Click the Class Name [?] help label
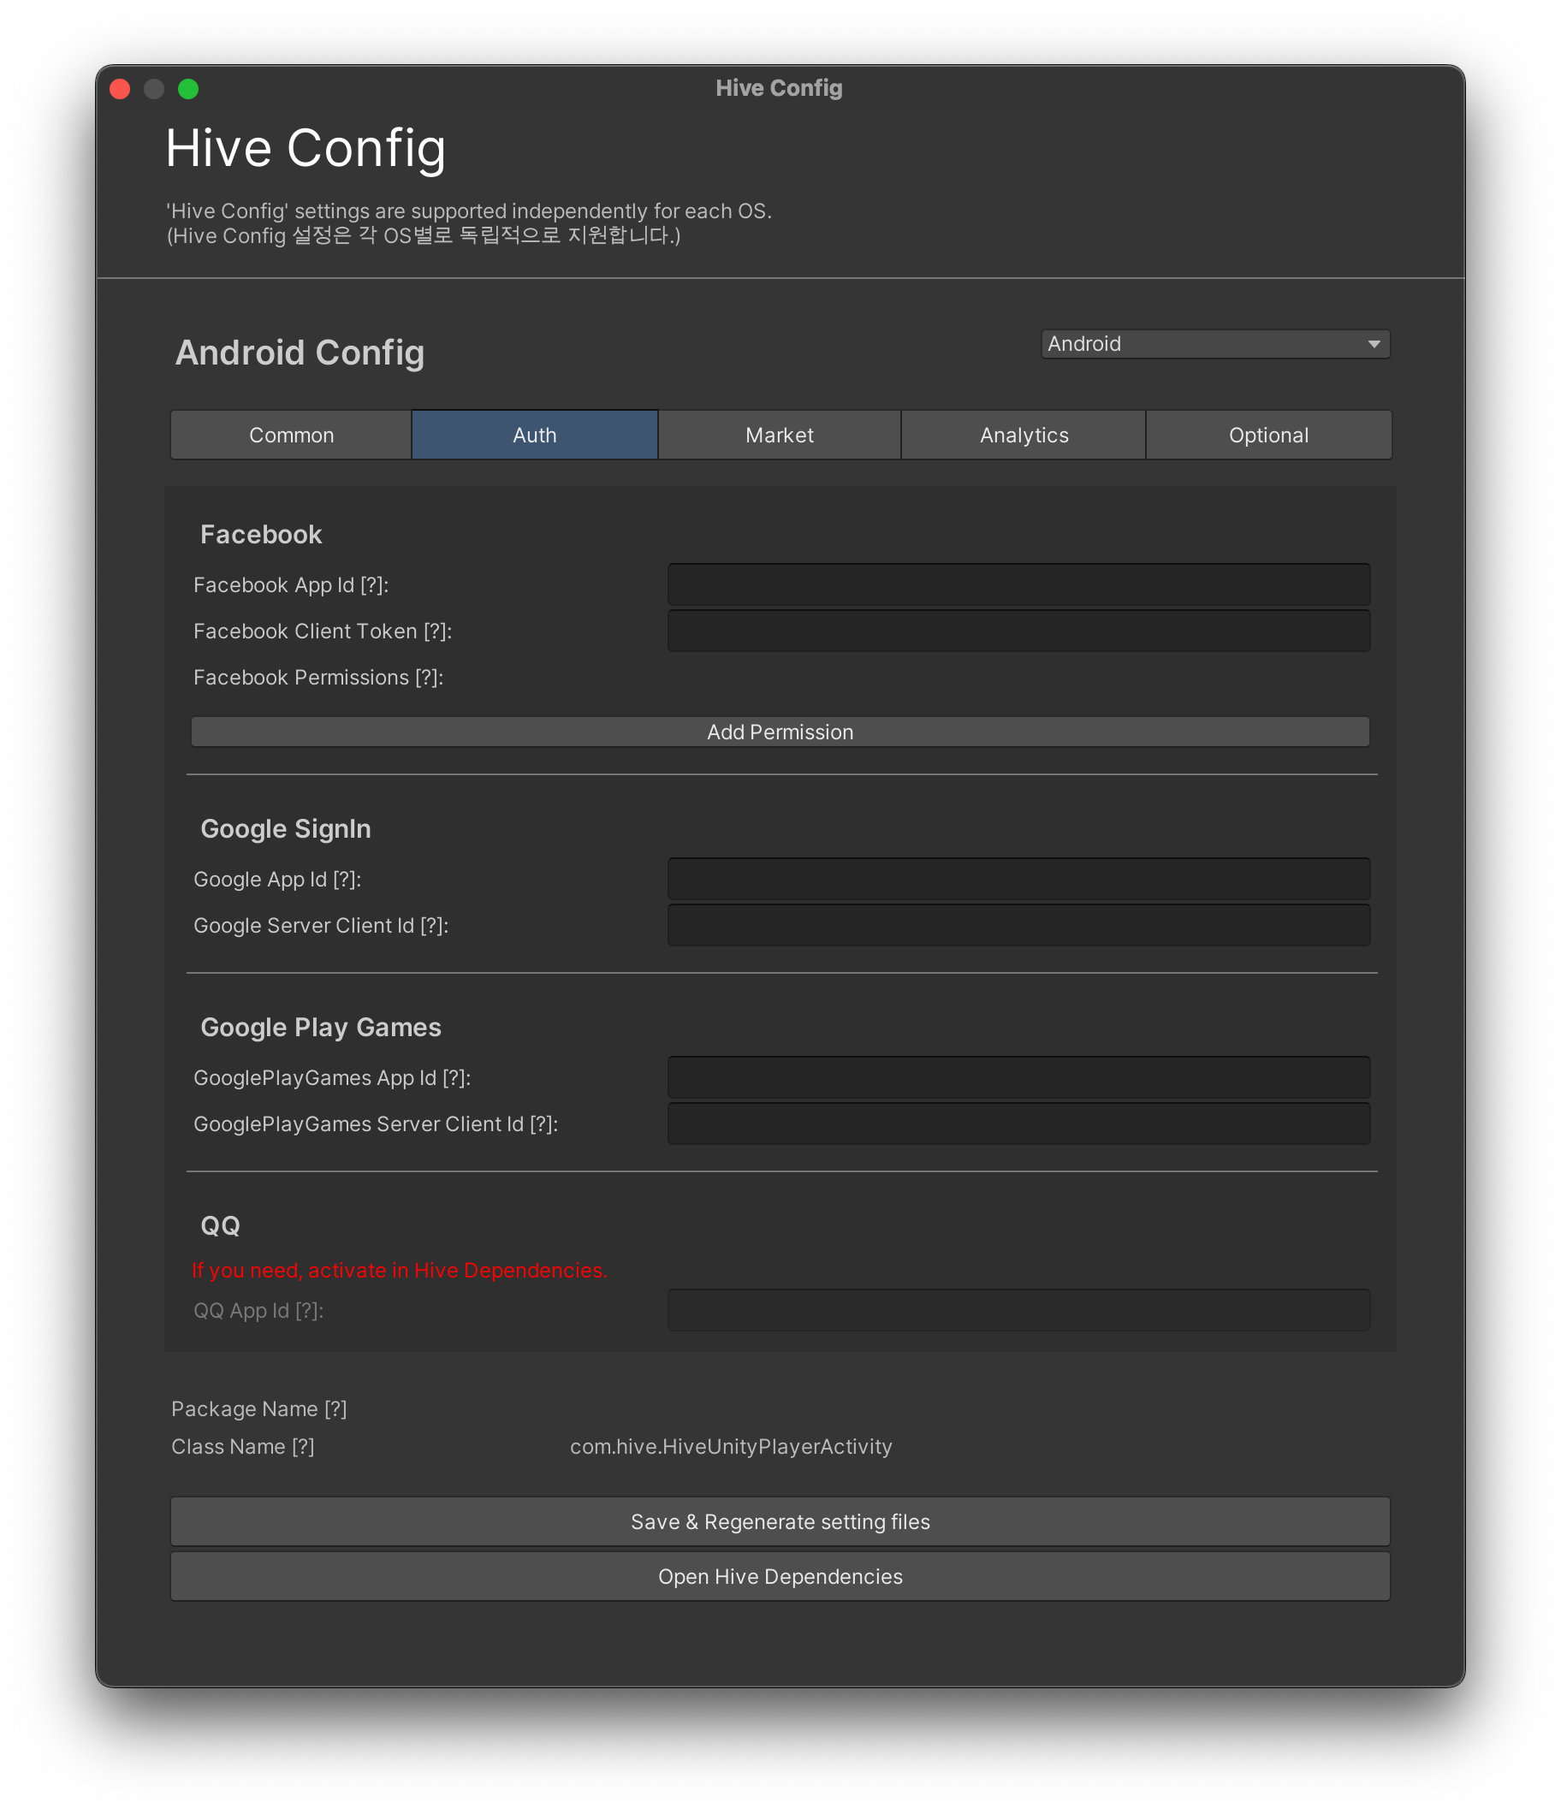This screenshot has width=1561, height=1814. click(x=242, y=1446)
